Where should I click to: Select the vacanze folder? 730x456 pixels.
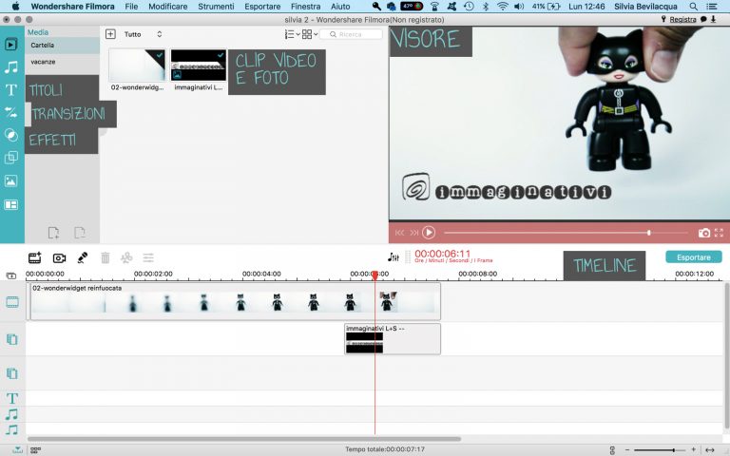click(x=62, y=62)
